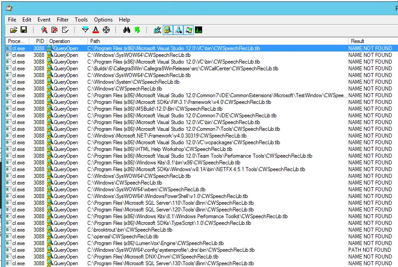Click the Operation column header
This screenshot has width=398, height=267.
tap(67, 41)
